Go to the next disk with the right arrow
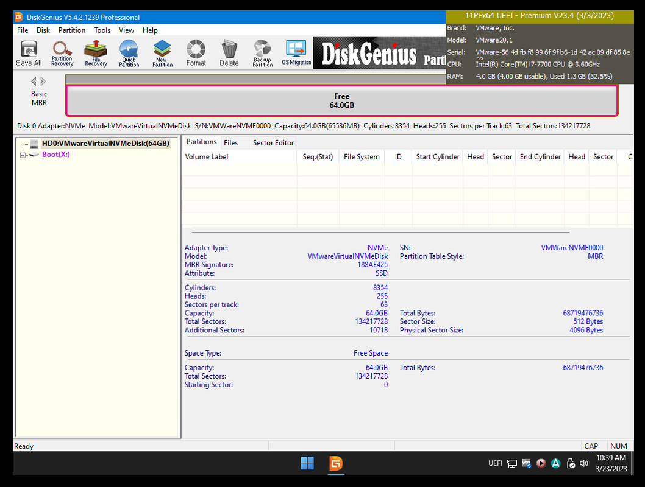 click(43, 82)
